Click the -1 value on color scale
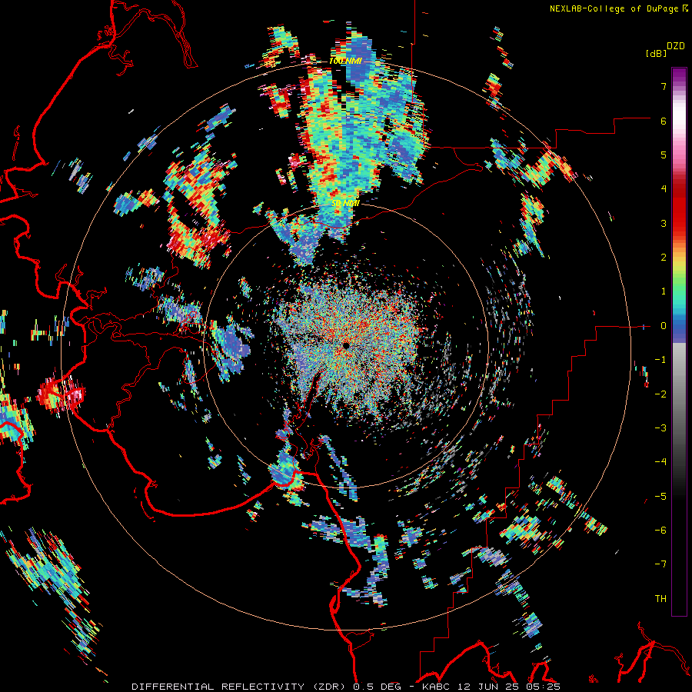Viewport: 692px width, 692px height. tap(660, 360)
